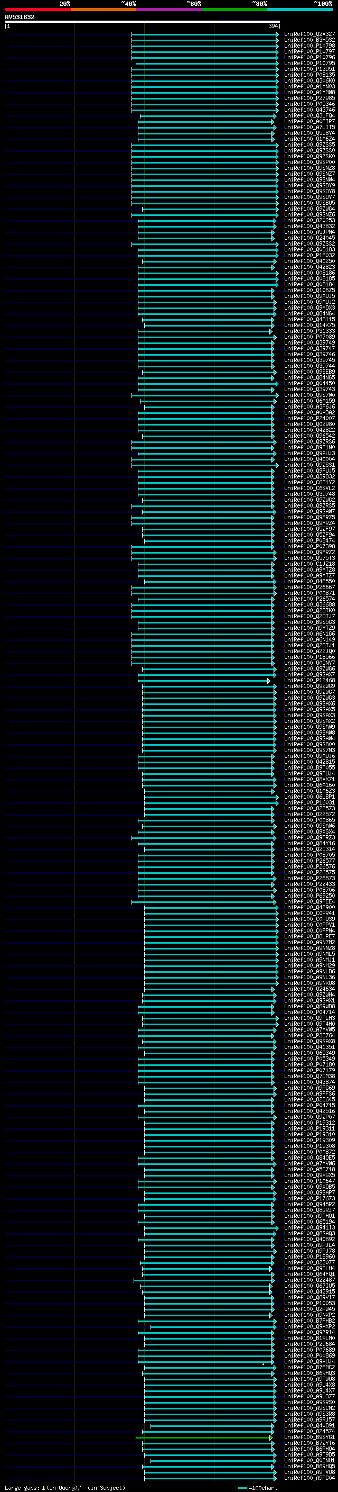The width and height of the screenshot is (338, 1492).
Task: Select subject label UniRef100_P08705
Action: 309,855
